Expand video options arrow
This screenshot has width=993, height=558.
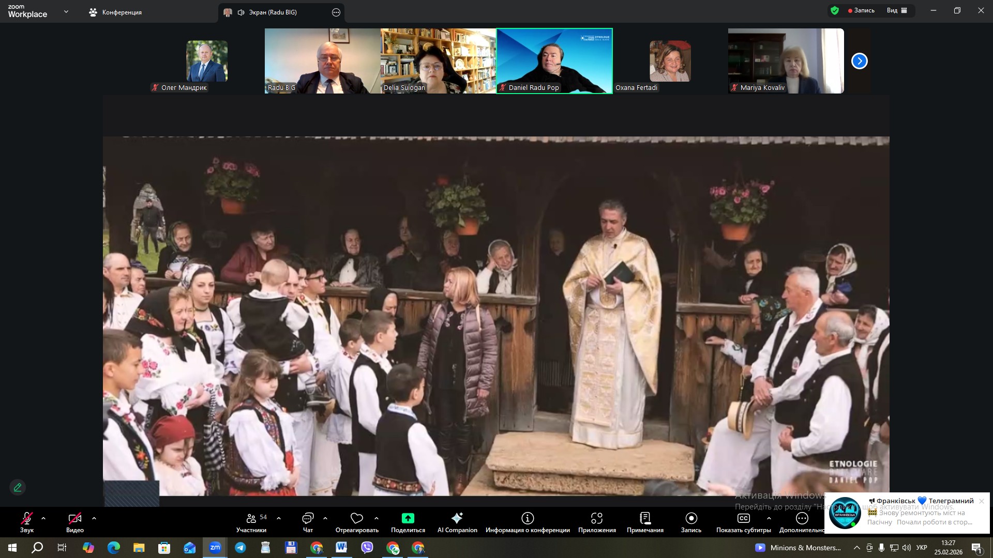94,518
